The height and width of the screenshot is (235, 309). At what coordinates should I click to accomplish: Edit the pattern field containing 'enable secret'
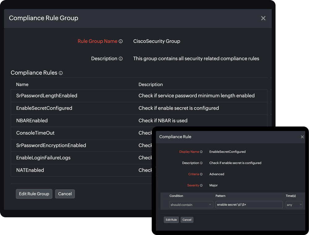coord(249,204)
